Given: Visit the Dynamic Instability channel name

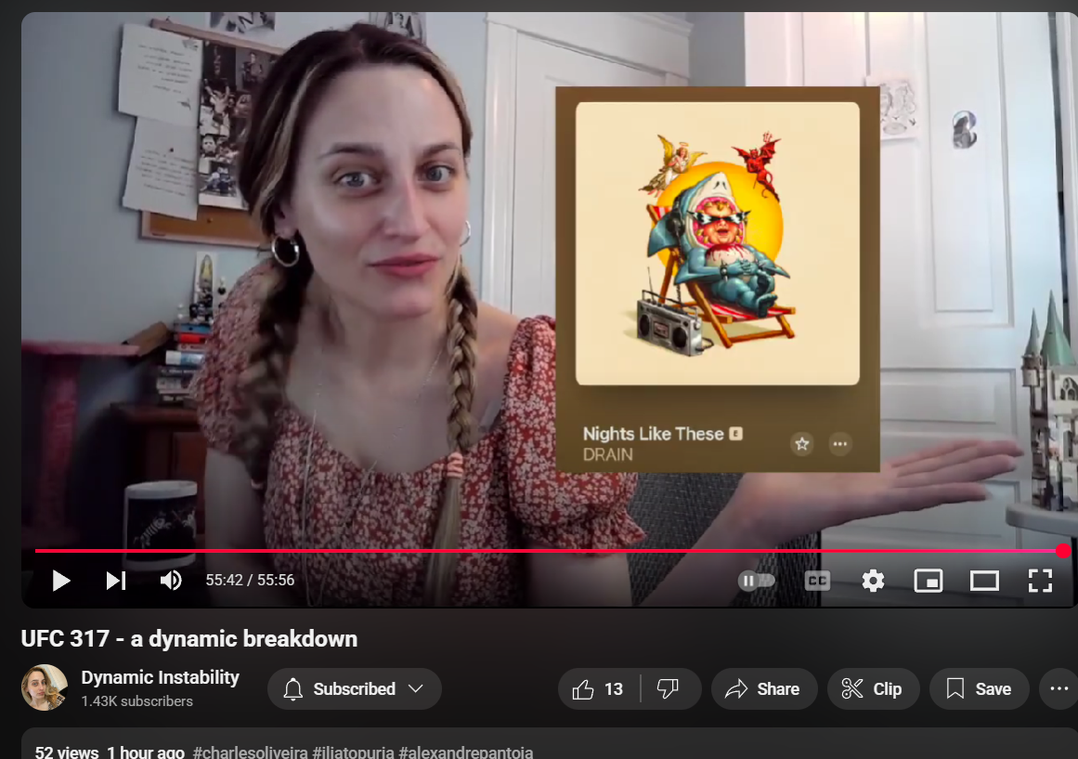Looking at the screenshot, I should point(161,678).
